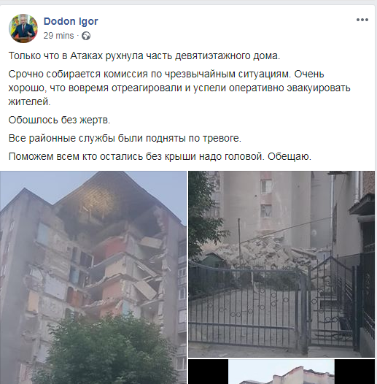Click the paragraph beginning 'Только что в Атаках'
Viewport: 377px width, 384px height.
click(144, 55)
